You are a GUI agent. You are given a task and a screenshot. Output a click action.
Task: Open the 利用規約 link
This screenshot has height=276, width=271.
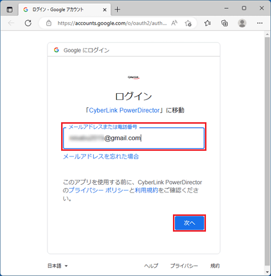coord(146,190)
